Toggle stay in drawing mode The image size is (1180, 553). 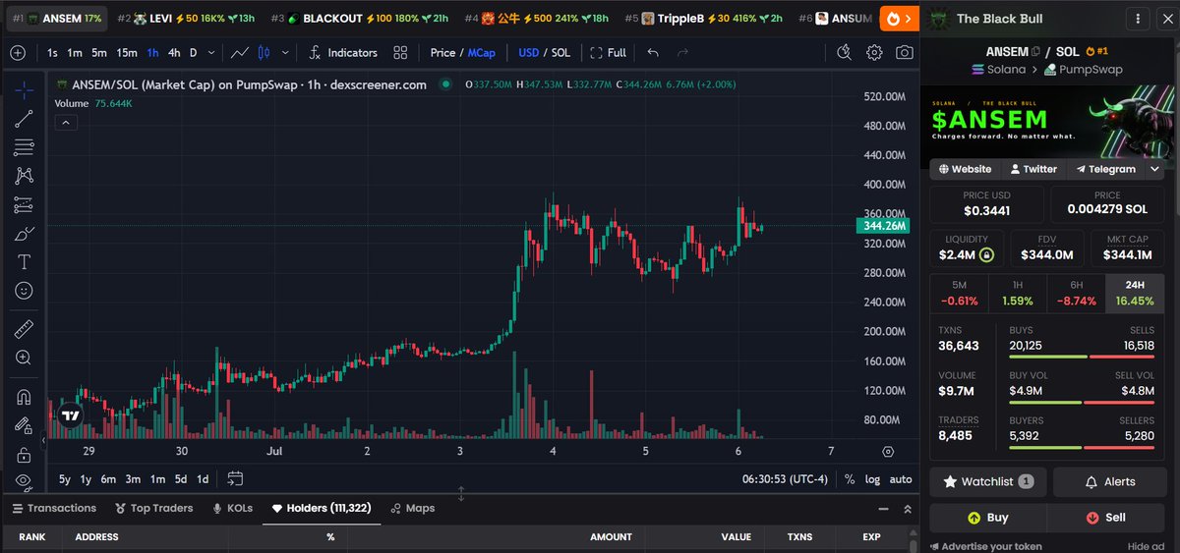pyautogui.click(x=24, y=426)
